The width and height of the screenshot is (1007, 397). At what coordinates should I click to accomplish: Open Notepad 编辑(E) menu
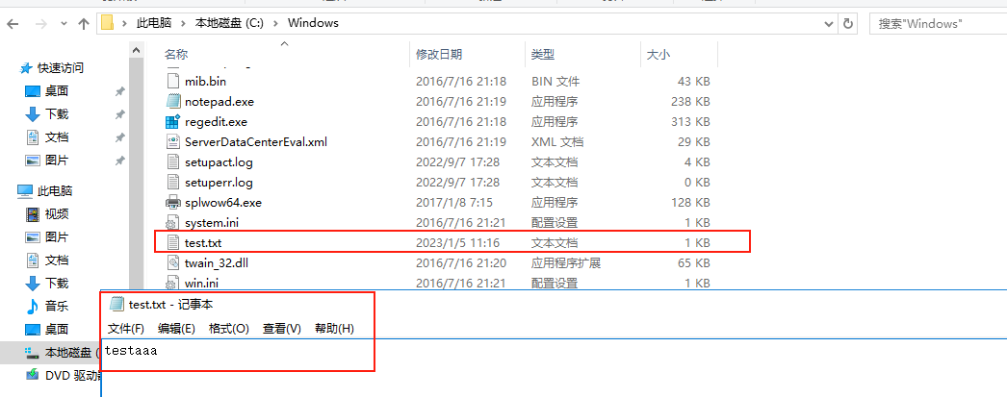tap(176, 329)
